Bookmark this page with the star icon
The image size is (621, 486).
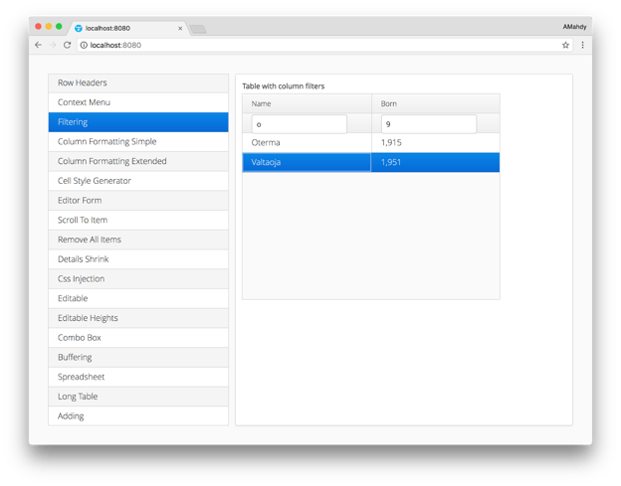565,45
